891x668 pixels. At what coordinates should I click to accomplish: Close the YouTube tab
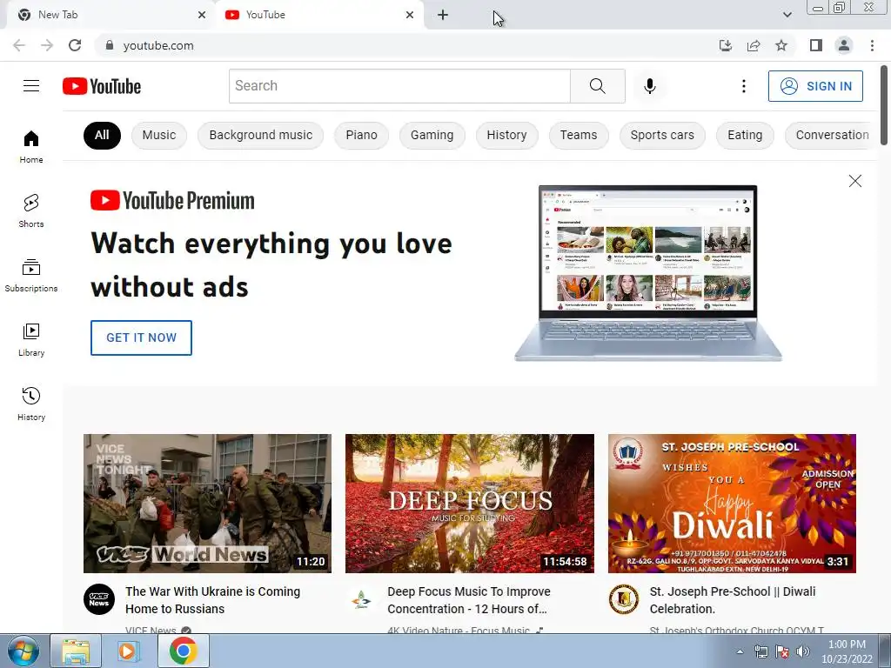click(410, 16)
